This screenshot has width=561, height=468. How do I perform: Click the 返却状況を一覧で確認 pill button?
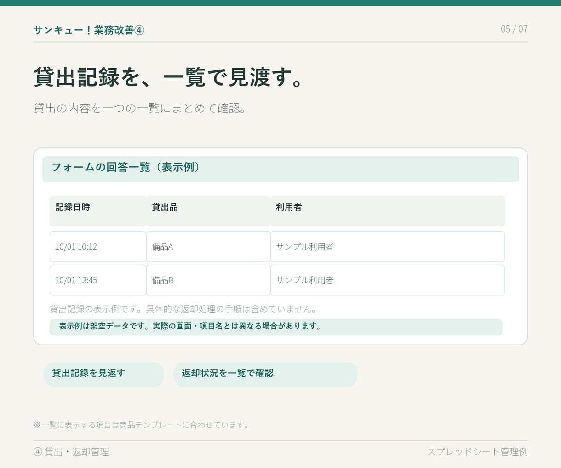tap(265, 374)
